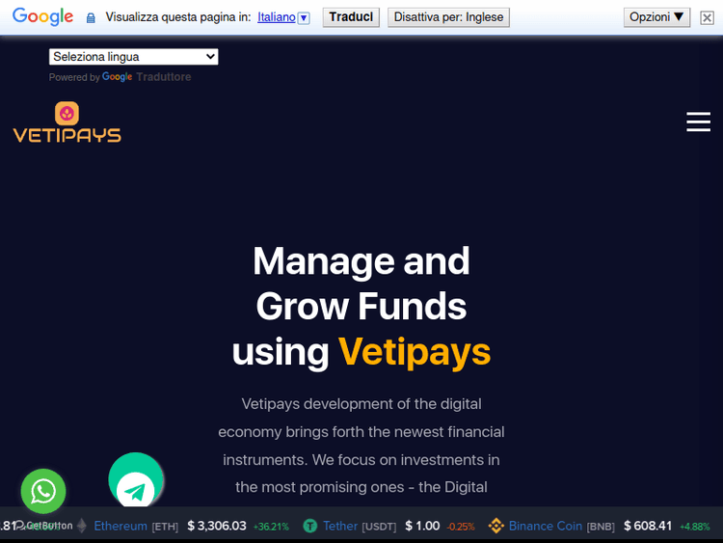This screenshot has height=543, width=723.
Task: Click the Tether coin icon
Action: point(309,526)
